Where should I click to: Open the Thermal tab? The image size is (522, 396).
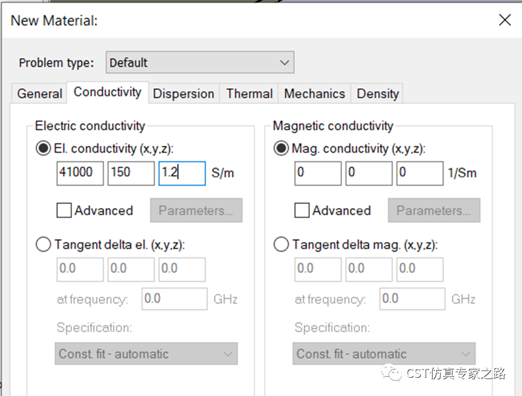point(249,94)
